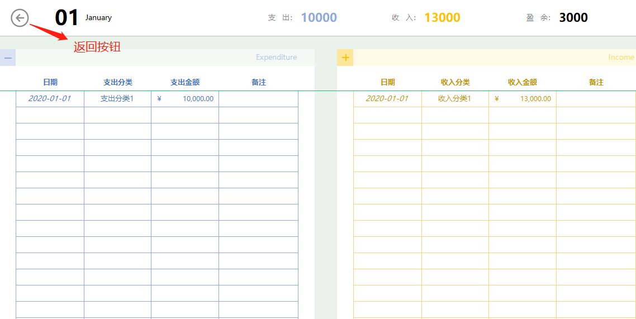Click the 收入 total value 13000
636x319 pixels.
point(442,17)
